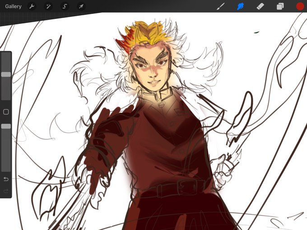The width and height of the screenshot is (307, 230).
Task: Click the brush size slider handle
Action: click(x=6, y=74)
